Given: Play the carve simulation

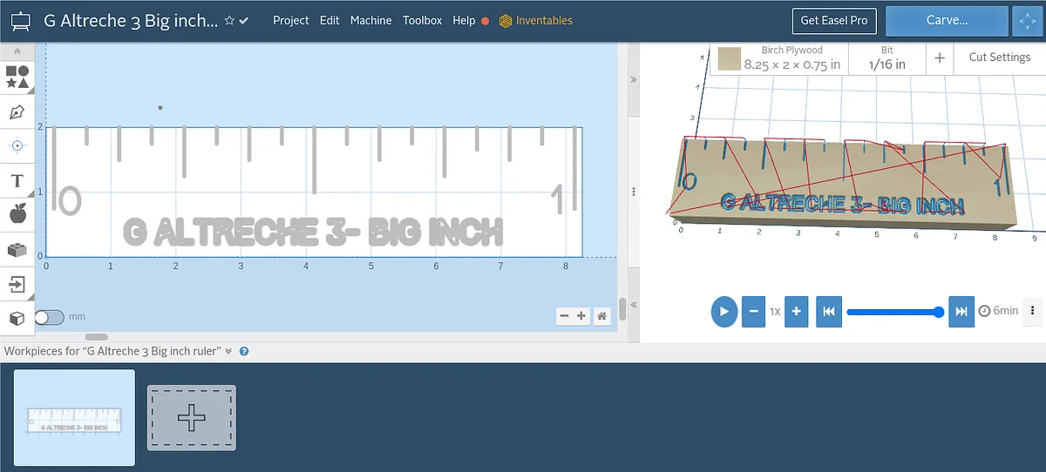Looking at the screenshot, I should pos(724,311).
